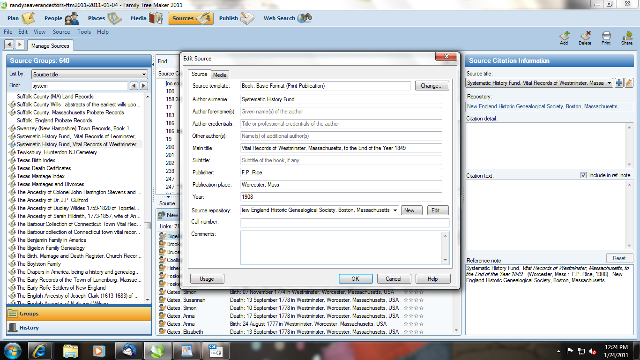This screenshot has height=360, width=640.
Task: Open the Media workspace
Action: 146,18
